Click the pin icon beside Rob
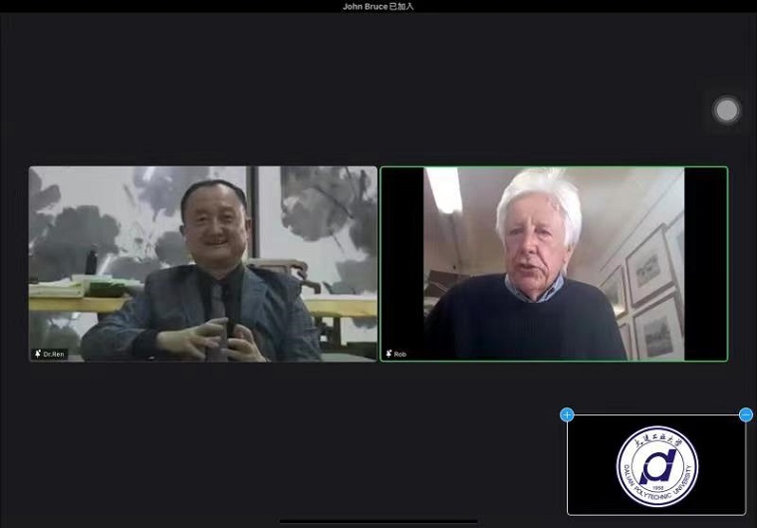The image size is (757, 528). tap(388, 354)
